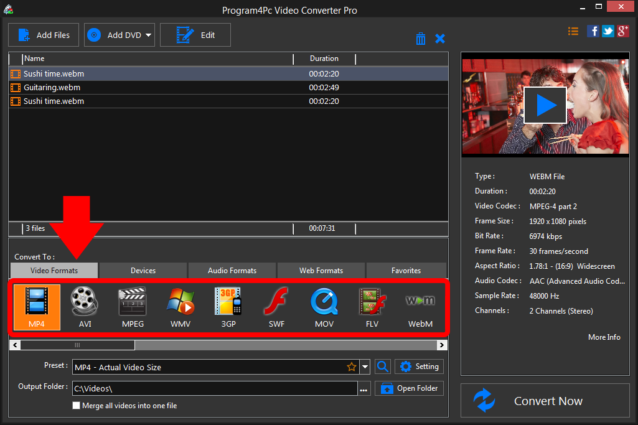Image resolution: width=638 pixels, height=425 pixels.
Task: Choose the FLV format icon
Action: click(x=372, y=307)
